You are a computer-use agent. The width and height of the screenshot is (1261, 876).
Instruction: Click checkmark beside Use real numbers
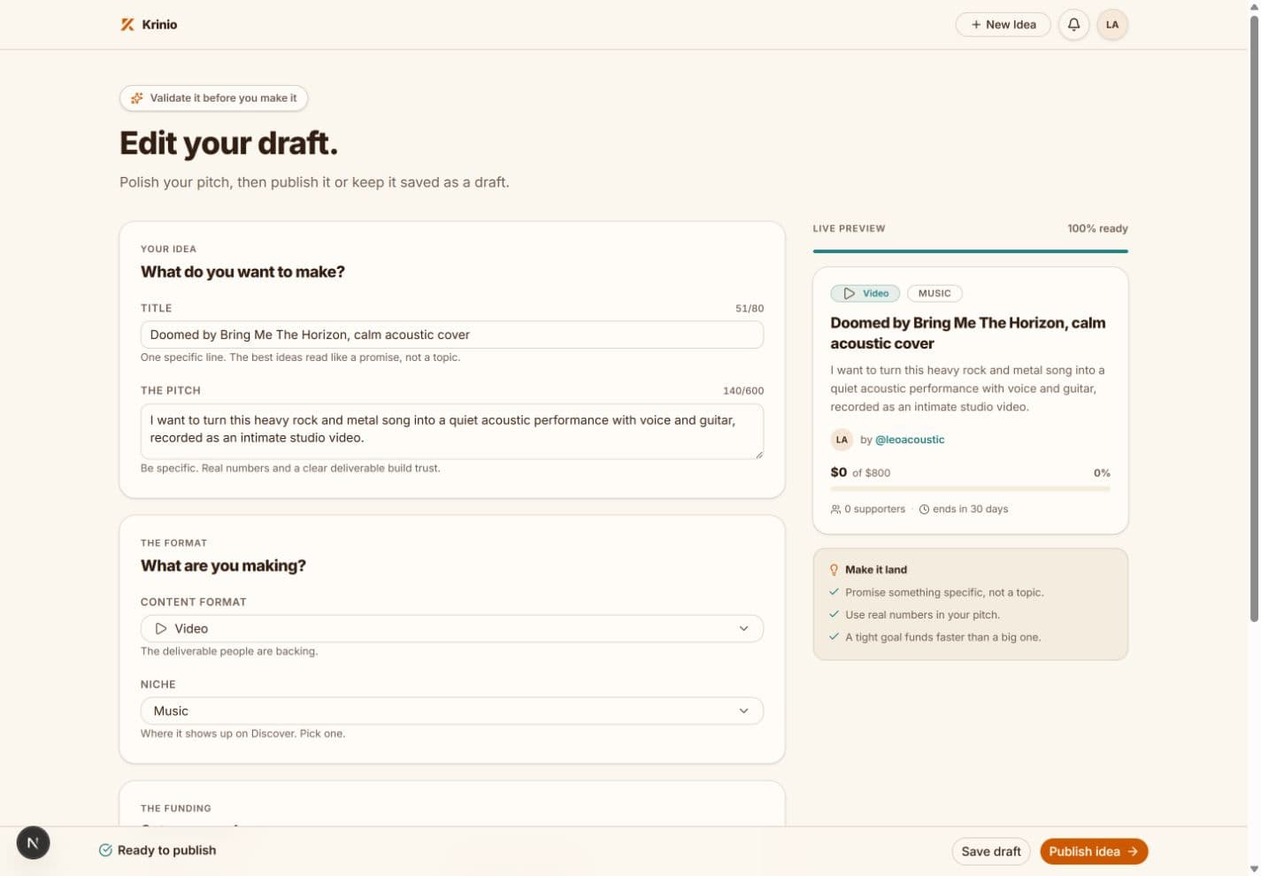click(x=834, y=614)
